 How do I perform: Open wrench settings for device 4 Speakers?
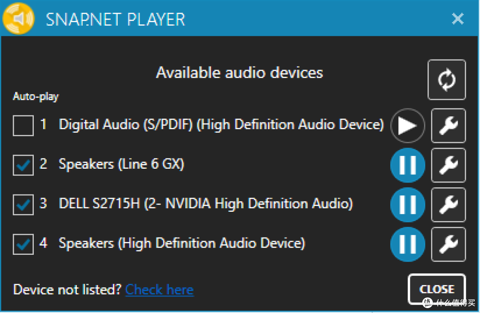click(x=448, y=244)
